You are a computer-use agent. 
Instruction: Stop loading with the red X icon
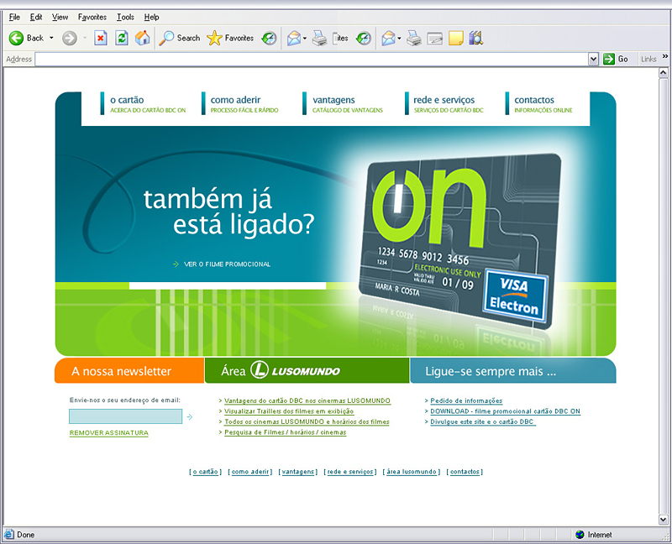pos(101,38)
